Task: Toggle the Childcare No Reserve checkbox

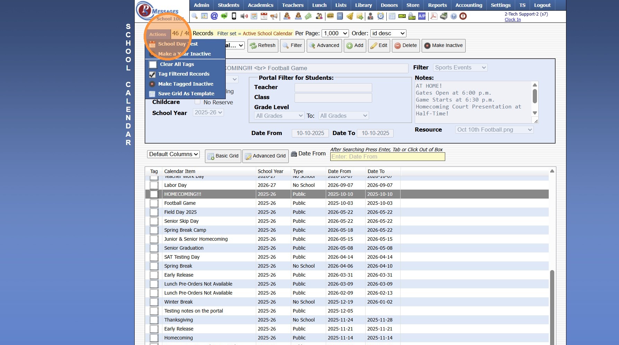Action: click(x=198, y=102)
